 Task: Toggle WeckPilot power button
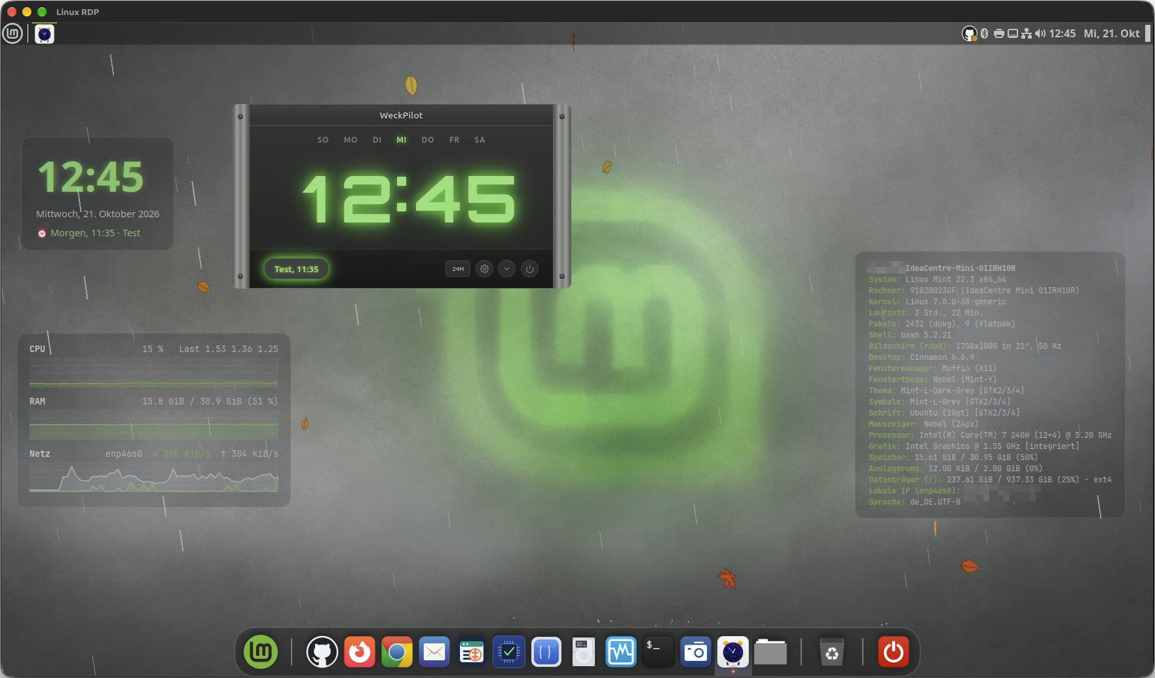coord(529,269)
